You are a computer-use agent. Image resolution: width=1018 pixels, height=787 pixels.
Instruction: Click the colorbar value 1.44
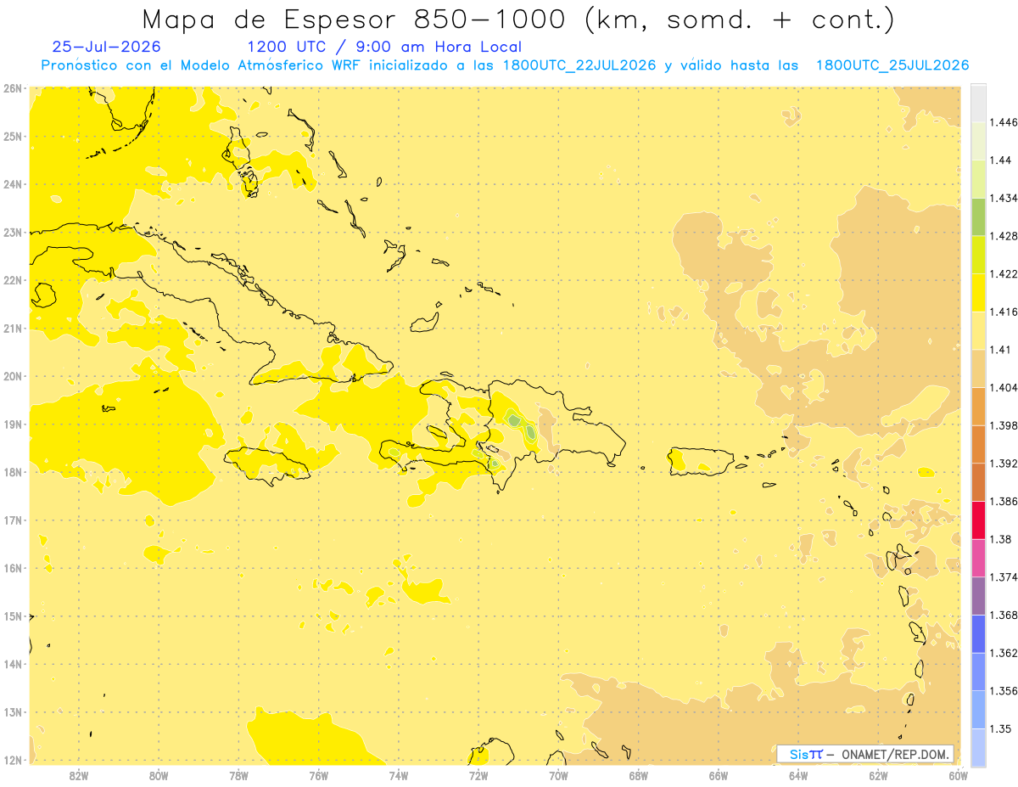1000,160
